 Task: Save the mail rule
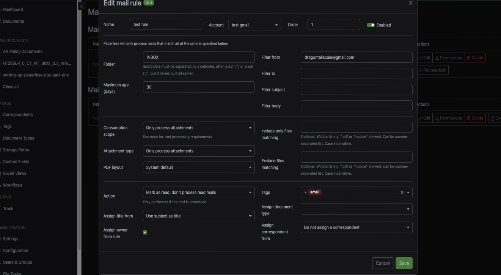[x=404, y=263]
